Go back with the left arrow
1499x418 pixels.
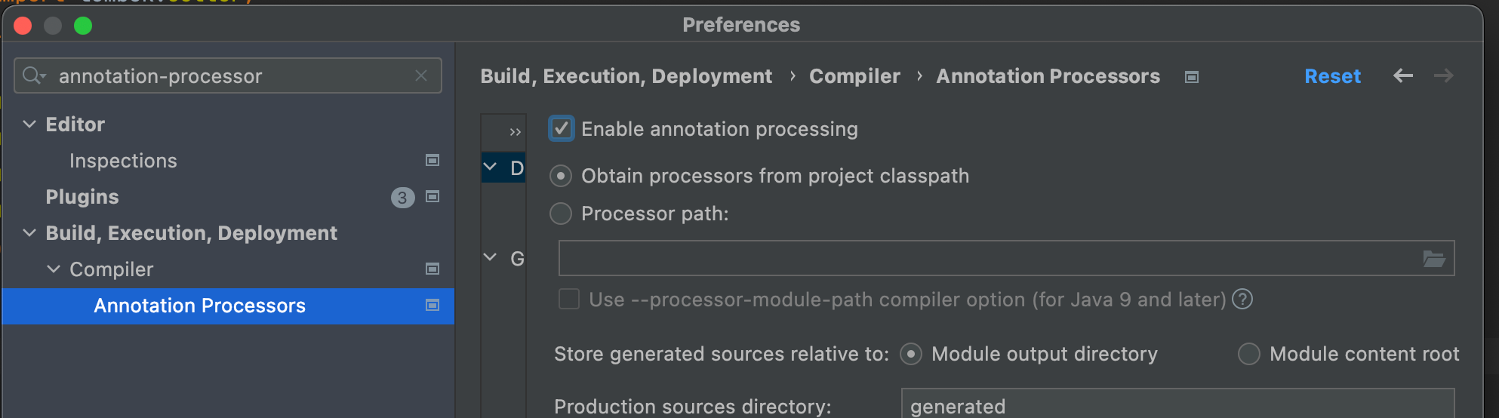(1403, 75)
